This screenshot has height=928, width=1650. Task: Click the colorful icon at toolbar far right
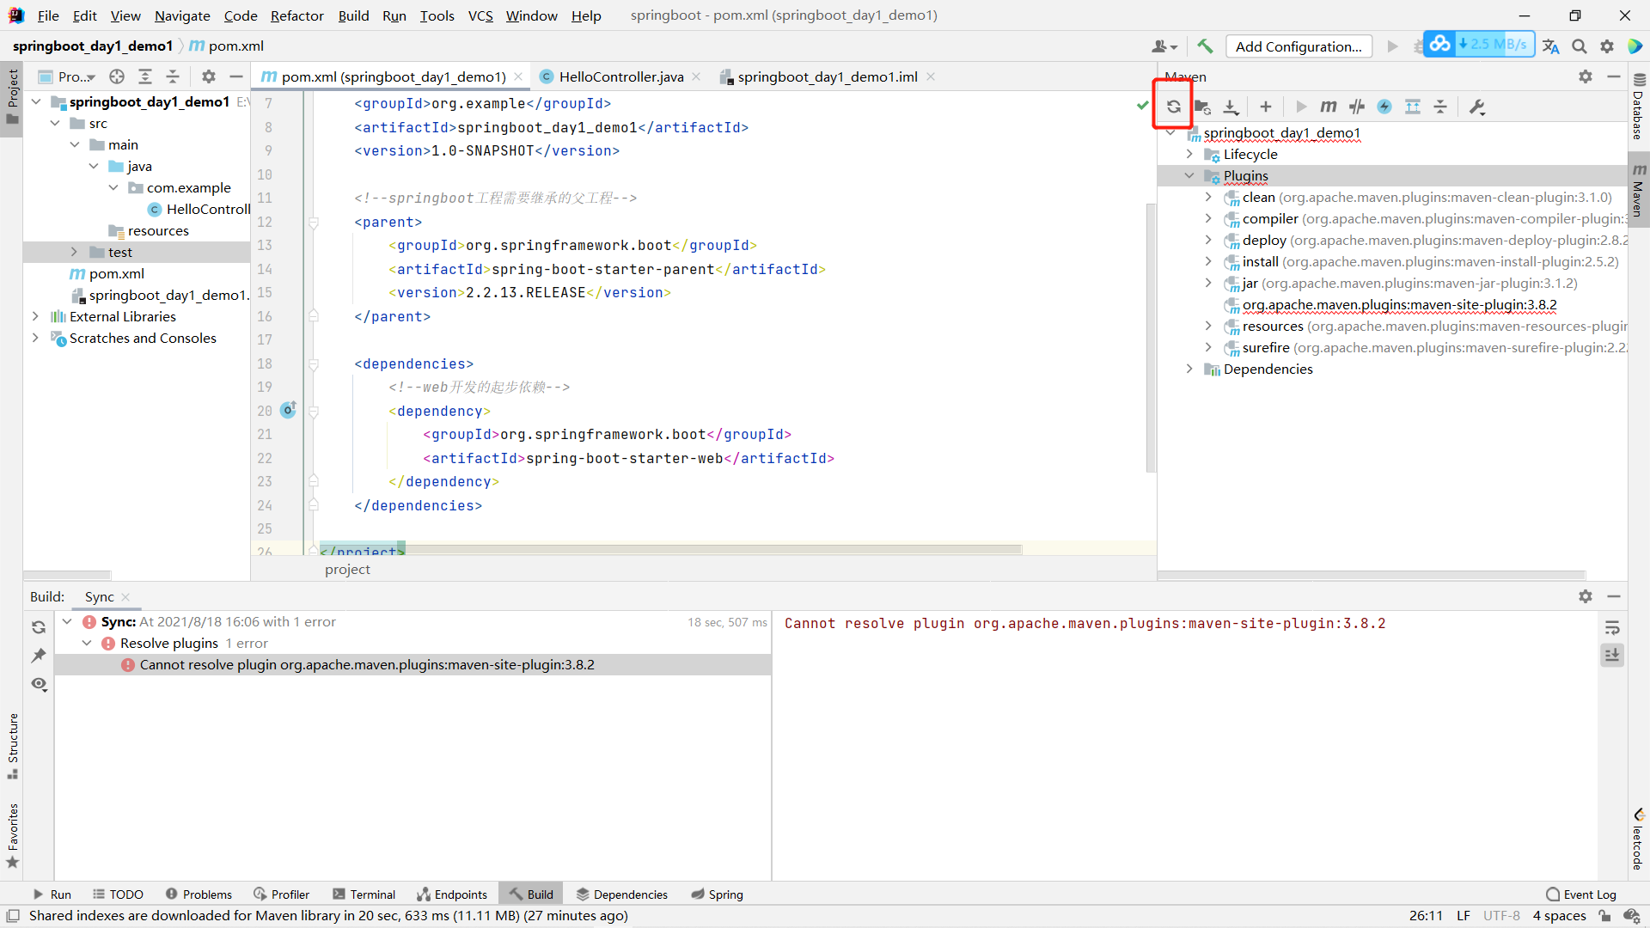coord(1635,46)
